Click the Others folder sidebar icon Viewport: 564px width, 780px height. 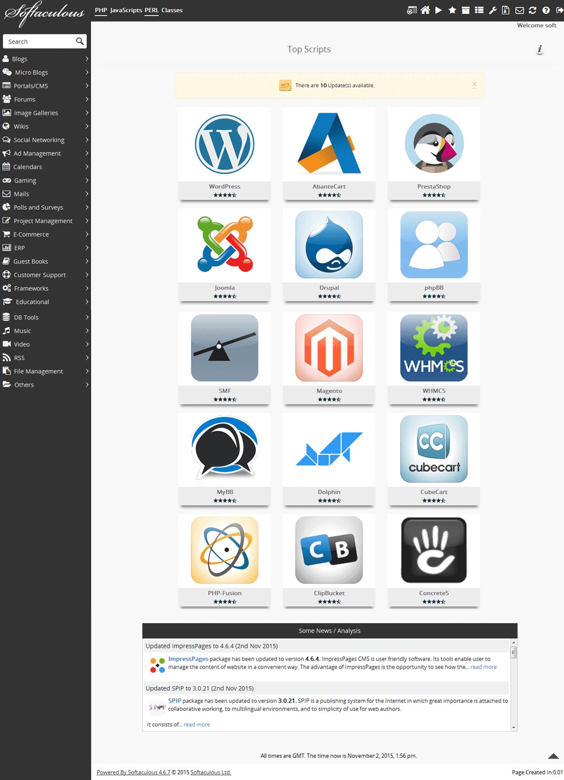(x=7, y=385)
